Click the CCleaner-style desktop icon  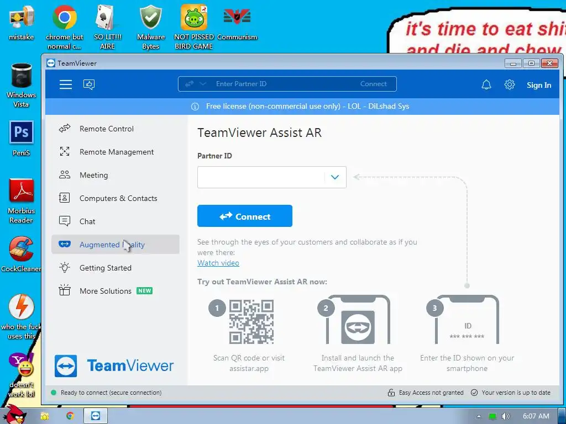tap(22, 254)
